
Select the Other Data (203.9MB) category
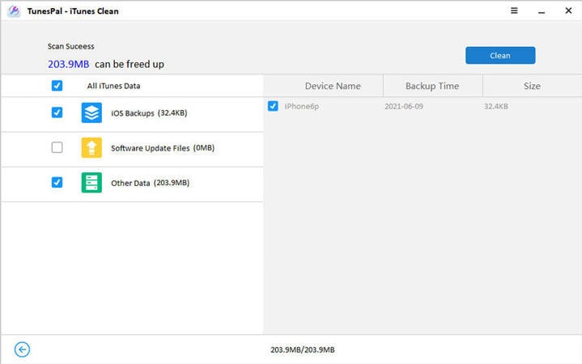tap(150, 183)
